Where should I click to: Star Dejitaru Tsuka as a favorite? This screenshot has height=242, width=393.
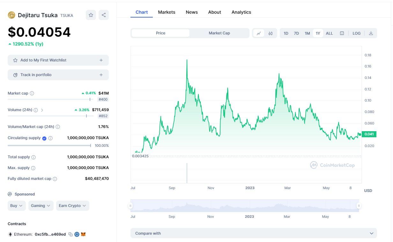click(x=91, y=15)
